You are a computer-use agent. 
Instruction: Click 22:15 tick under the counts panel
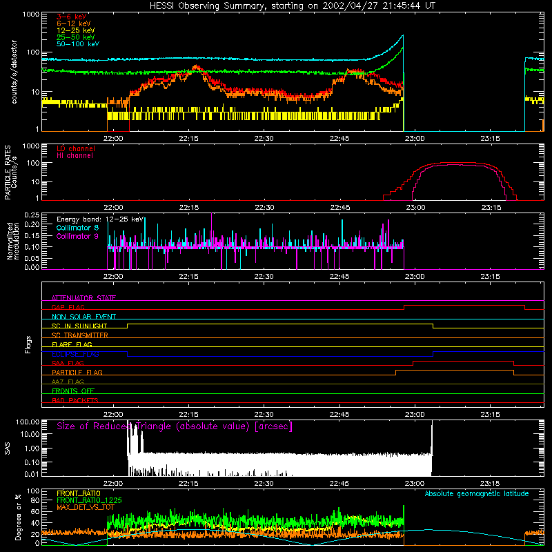[x=188, y=139]
